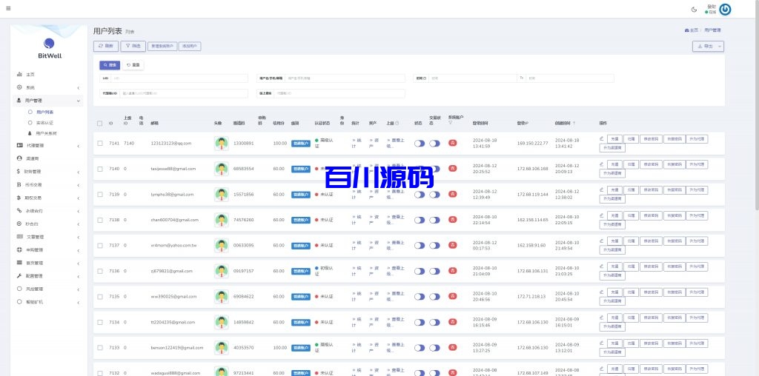Click the link icon for 永续合约
This screenshot has height=376, width=759.
pos(19,211)
